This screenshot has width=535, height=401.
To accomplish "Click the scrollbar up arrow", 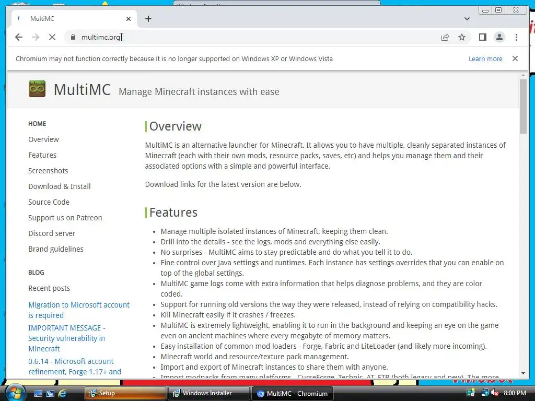I will coord(523,75).
